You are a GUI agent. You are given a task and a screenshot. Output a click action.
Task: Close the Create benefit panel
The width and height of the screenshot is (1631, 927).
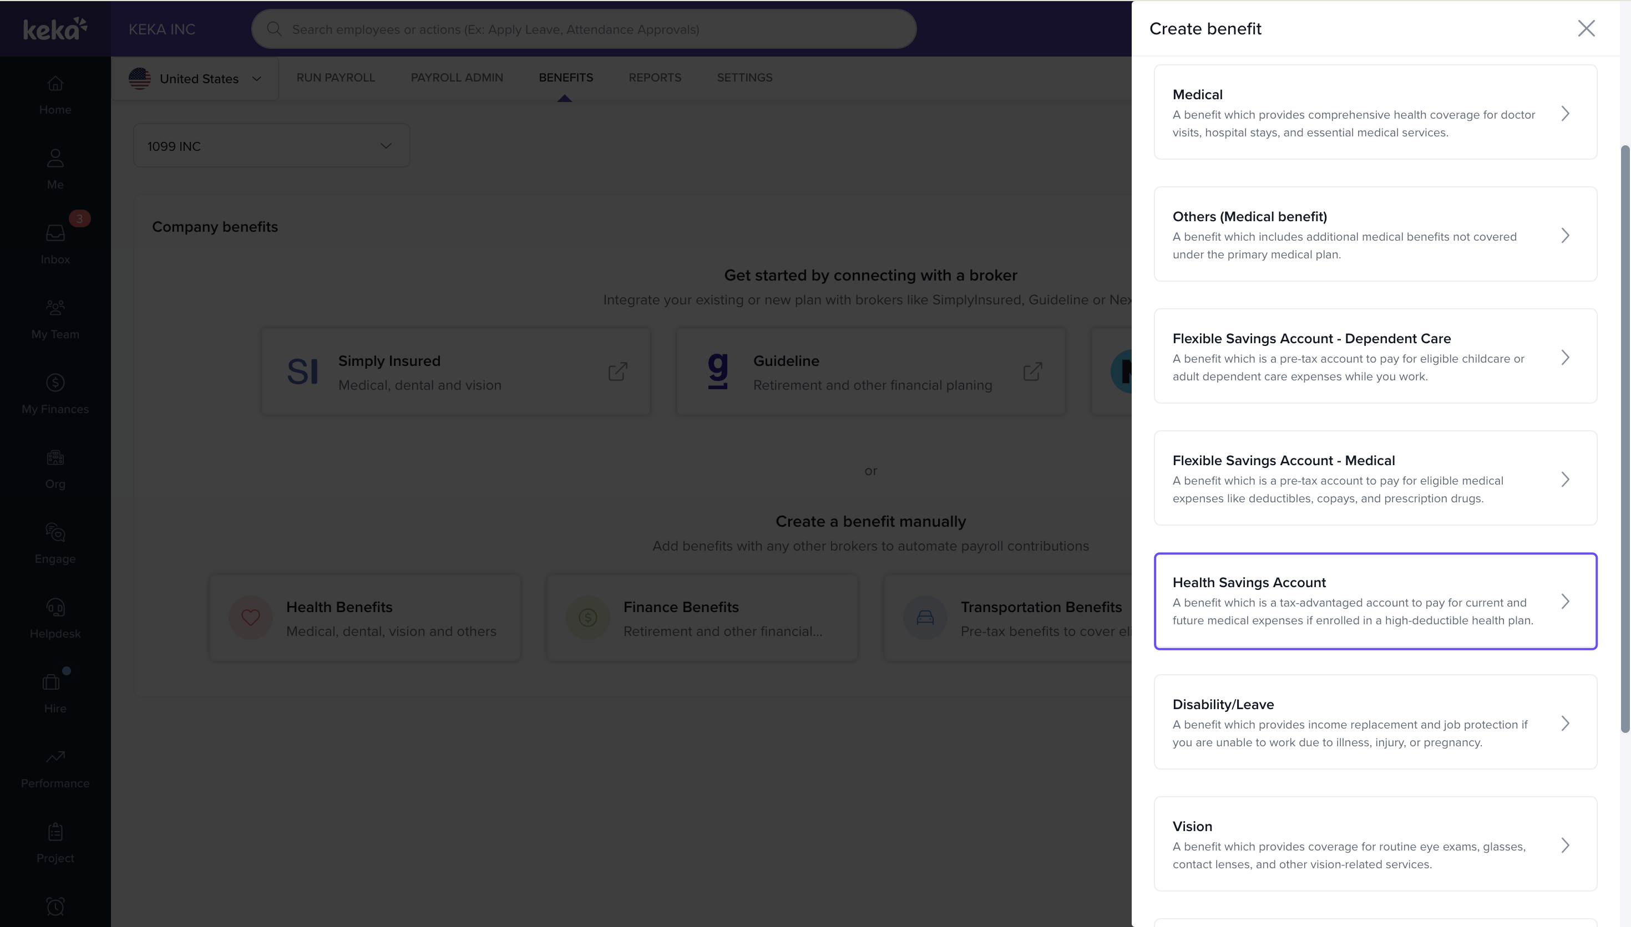click(x=1586, y=28)
